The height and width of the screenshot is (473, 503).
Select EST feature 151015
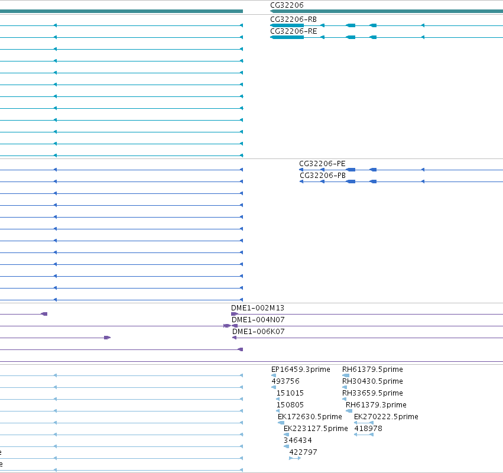coord(290,393)
